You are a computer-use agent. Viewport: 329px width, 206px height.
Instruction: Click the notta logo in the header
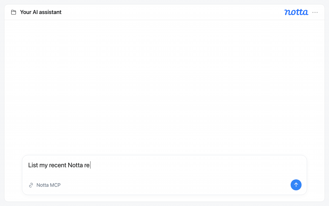(x=296, y=12)
